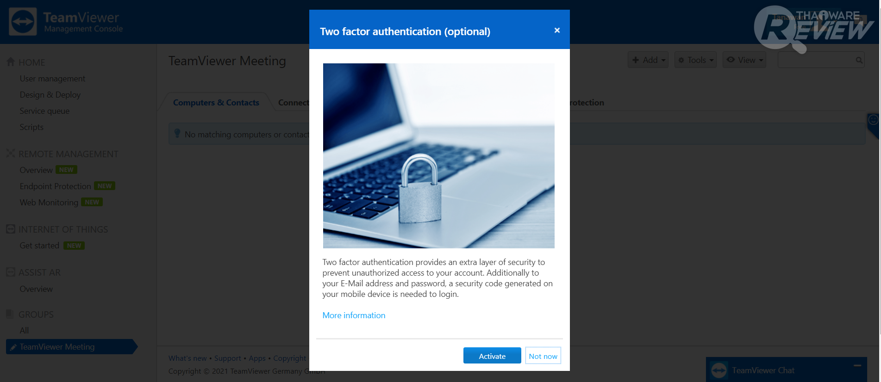Minimize the TeamViewer Chat panel
This screenshot has height=382, width=881.
(857, 365)
